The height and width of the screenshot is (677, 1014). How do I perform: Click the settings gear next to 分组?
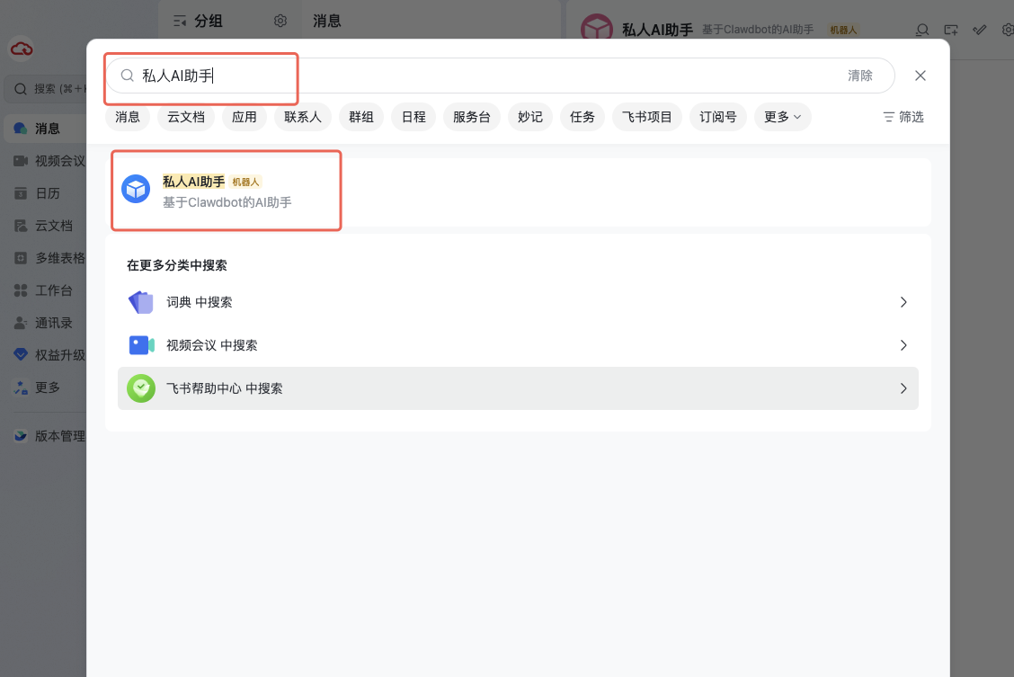click(280, 21)
